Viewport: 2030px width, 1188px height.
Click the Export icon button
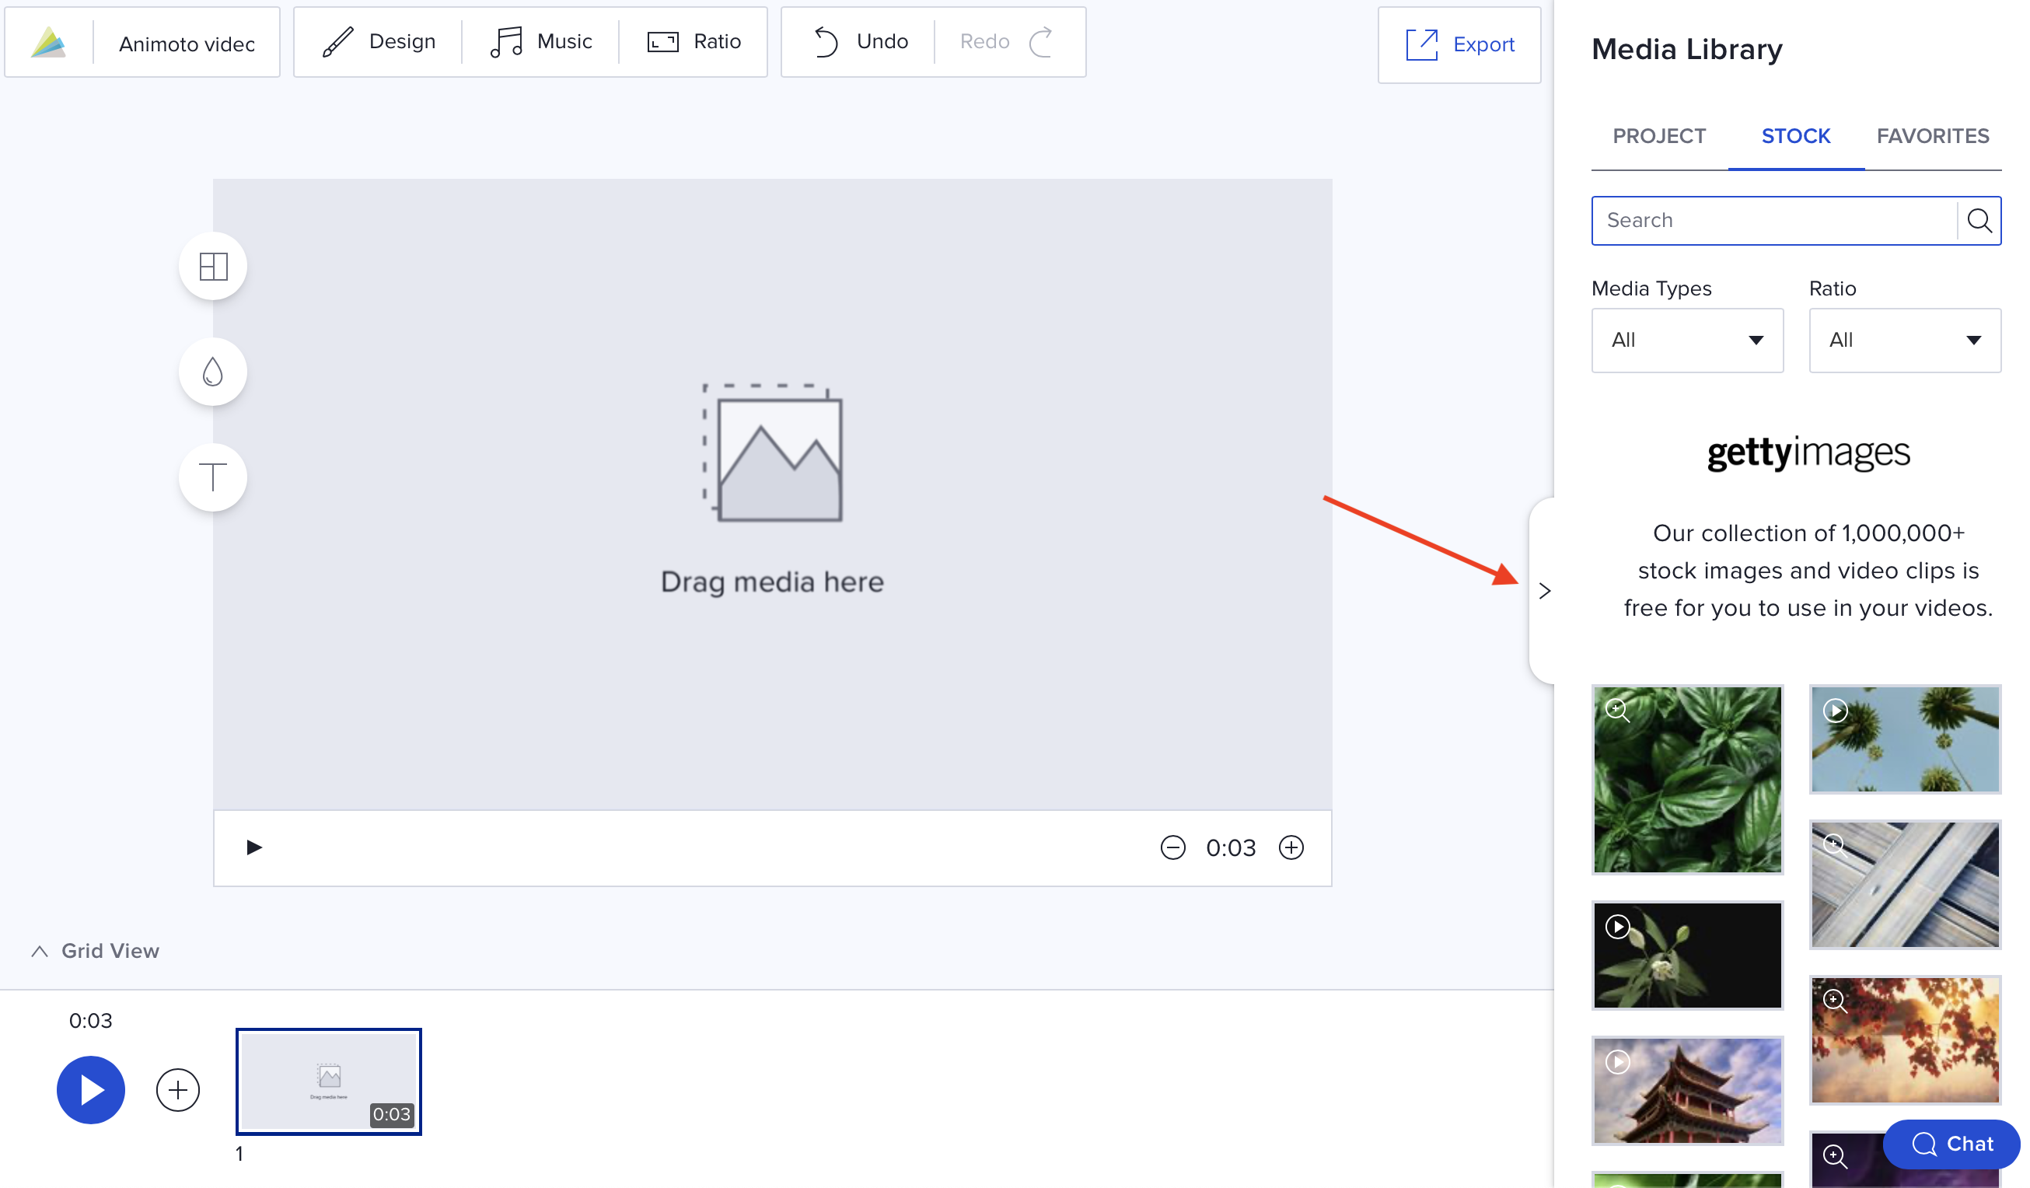point(1422,43)
